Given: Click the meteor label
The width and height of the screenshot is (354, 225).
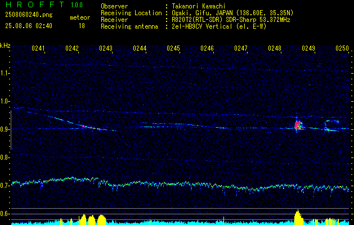Looking at the screenshot, I should (80, 17).
